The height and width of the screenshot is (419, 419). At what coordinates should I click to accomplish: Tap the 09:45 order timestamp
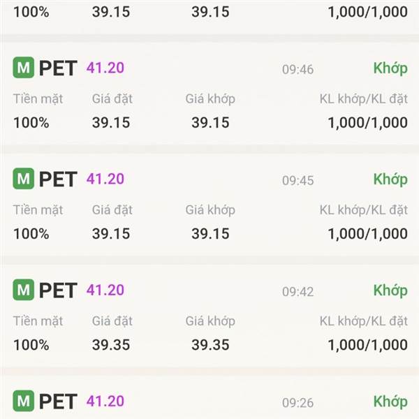(297, 180)
